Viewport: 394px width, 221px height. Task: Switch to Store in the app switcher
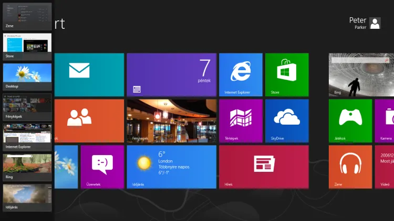pyautogui.click(x=27, y=46)
